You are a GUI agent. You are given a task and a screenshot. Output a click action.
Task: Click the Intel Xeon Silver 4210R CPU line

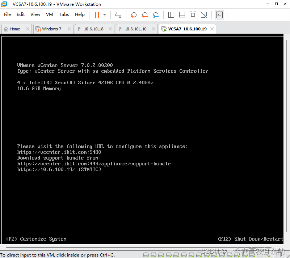coord(85,83)
